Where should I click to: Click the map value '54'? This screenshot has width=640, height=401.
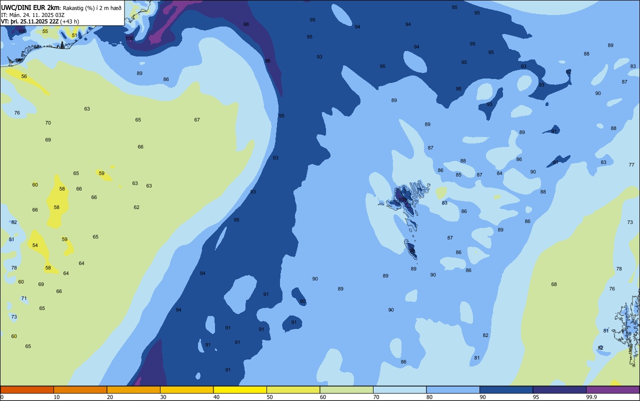pos(35,245)
